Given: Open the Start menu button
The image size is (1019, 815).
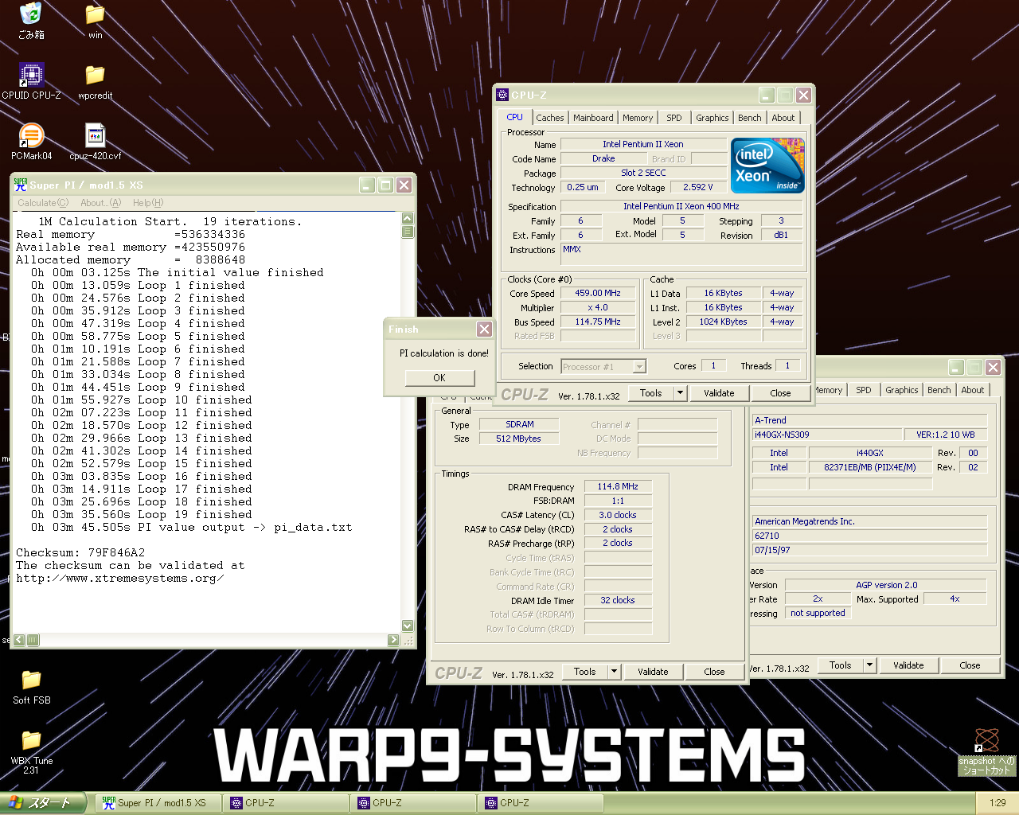Looking at the screenshot, I should pos(43,803).
